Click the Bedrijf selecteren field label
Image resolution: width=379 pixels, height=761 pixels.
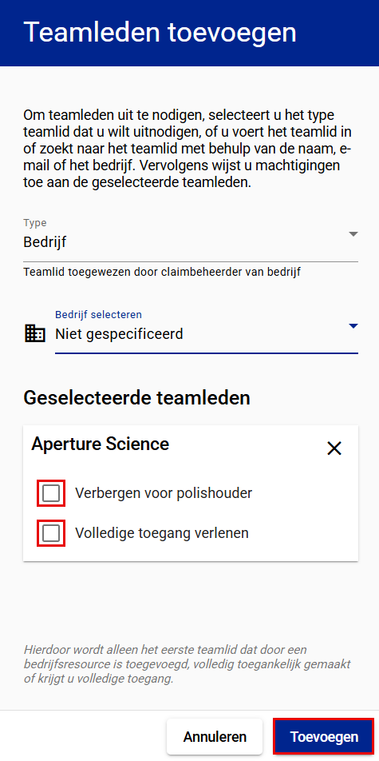coord(98,314)
